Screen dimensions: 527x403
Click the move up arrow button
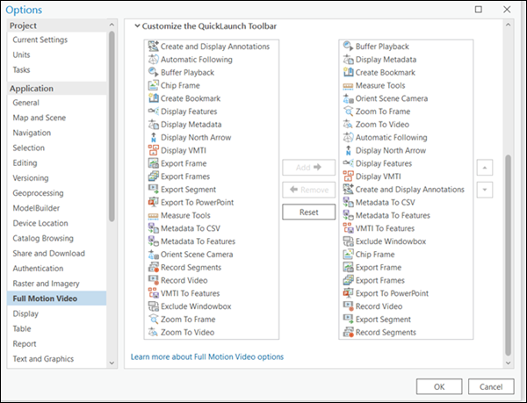(x=485, y=167)
